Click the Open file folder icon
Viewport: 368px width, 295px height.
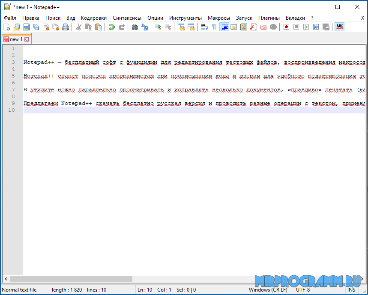pyautogui.click(x=16, y=27)
